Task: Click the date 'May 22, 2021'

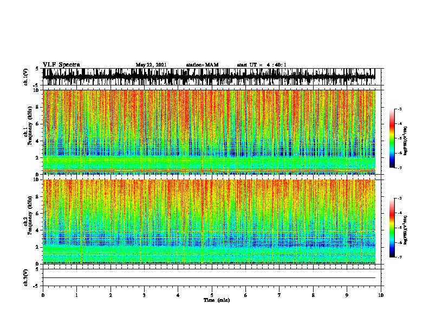Action: pos(151,65)
